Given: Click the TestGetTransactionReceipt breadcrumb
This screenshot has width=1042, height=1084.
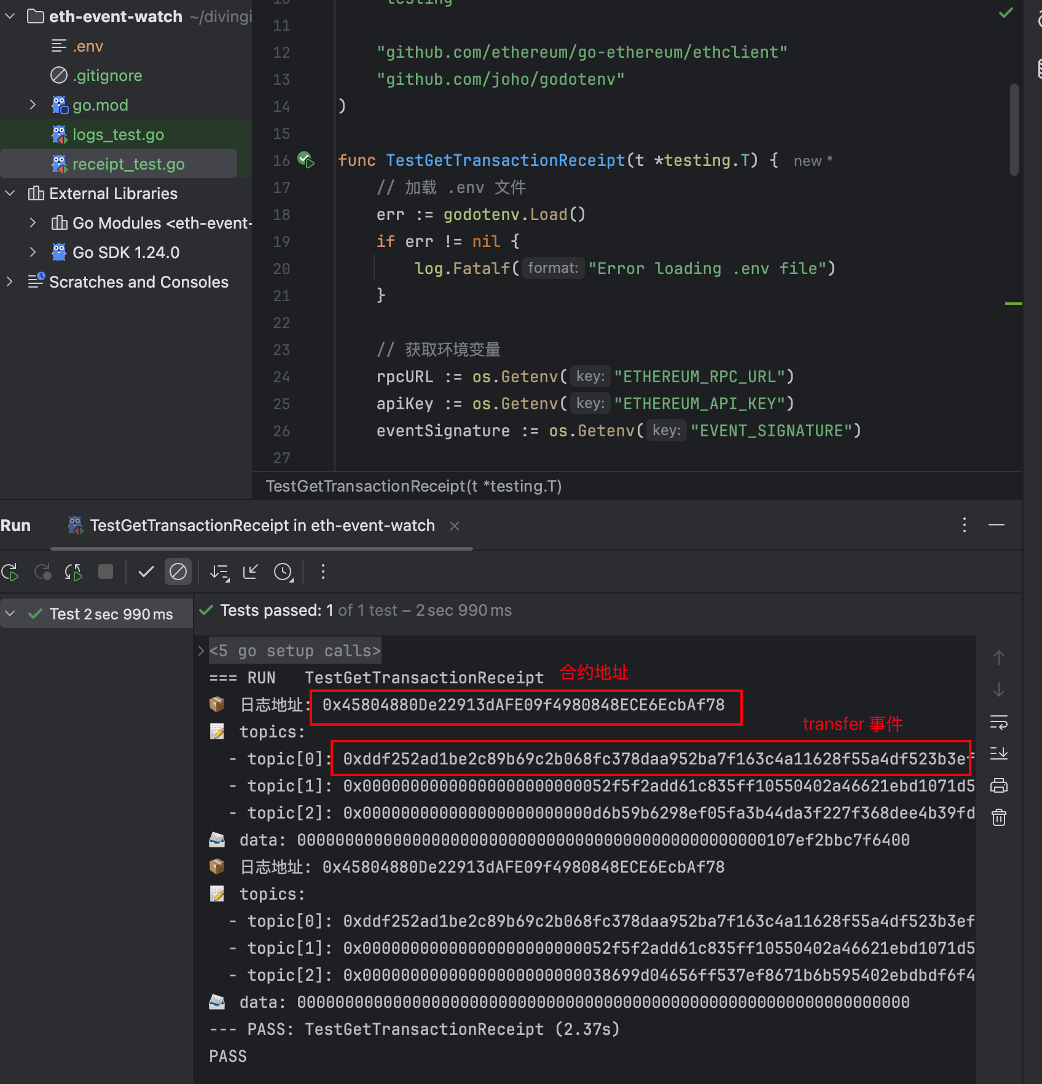Looking at the screenshot, I should coord(413,486).
